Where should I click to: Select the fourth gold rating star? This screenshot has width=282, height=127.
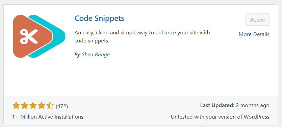[42, 106]
